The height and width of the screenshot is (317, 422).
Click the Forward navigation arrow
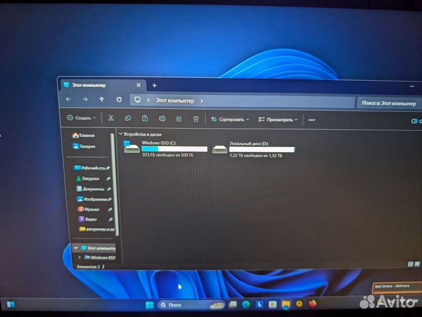(x=85, y=100)
